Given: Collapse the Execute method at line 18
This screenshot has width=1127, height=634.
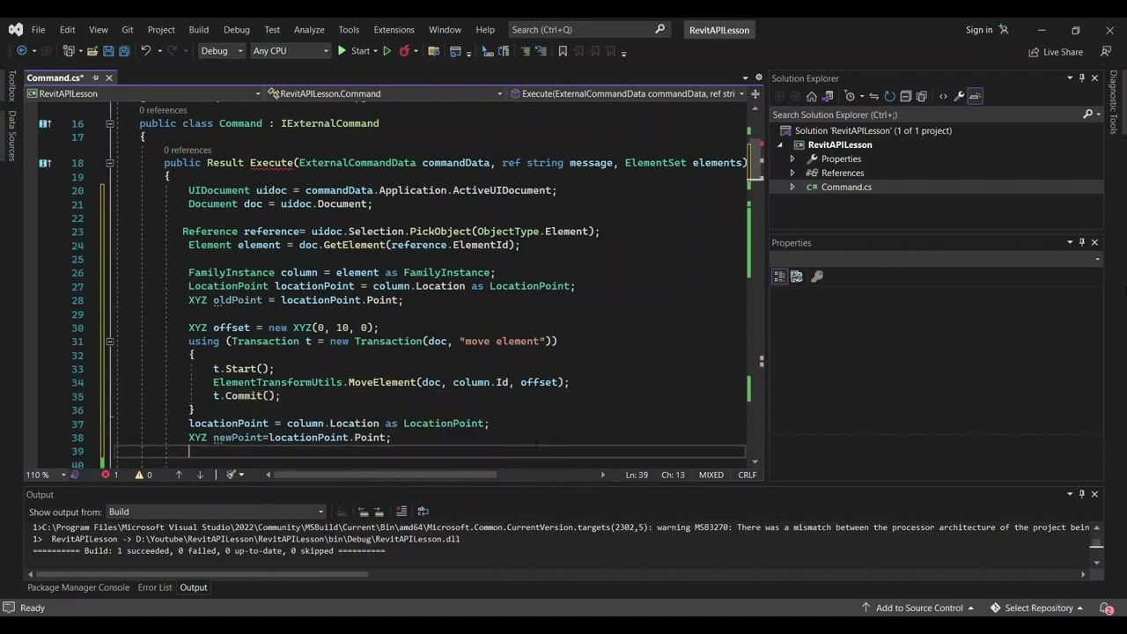Looking at the screenshot, I should pos(110,163).
